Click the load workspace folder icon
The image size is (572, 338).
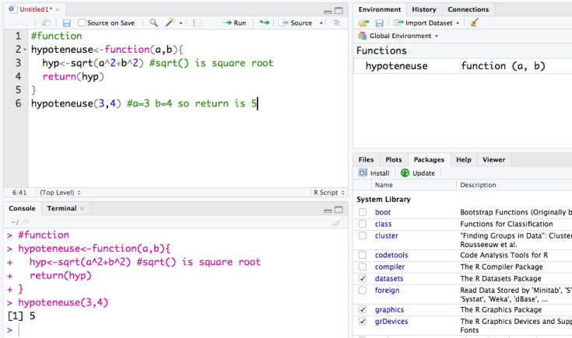coord(363,23)
